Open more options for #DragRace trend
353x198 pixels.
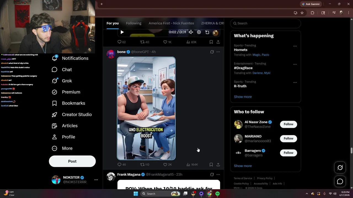click(295, 64)
